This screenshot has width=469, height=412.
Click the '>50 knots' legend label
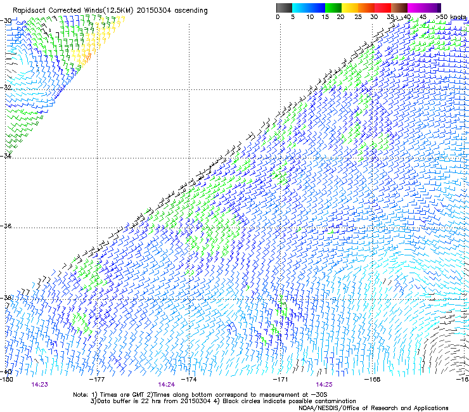451,17
